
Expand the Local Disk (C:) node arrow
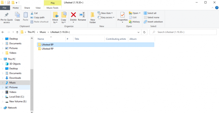coord(3,97)
